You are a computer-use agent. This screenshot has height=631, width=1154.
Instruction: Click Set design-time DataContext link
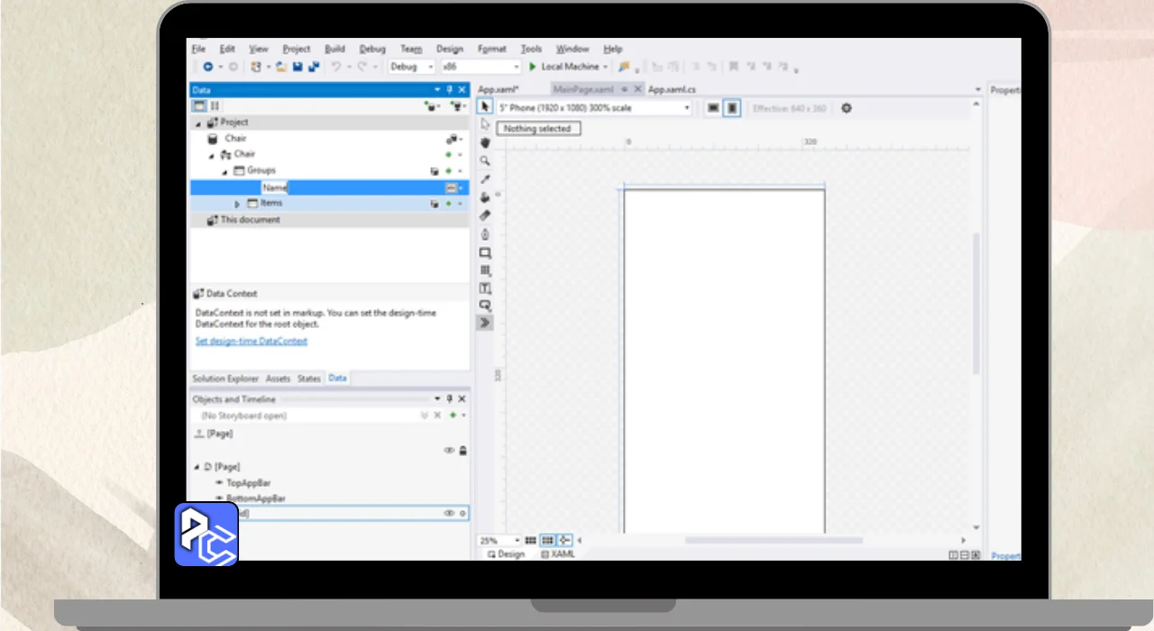point(252,341)
